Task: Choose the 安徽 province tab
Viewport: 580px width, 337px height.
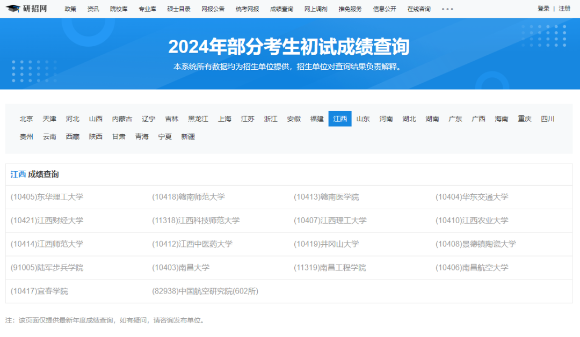Action: pos(294,119)
